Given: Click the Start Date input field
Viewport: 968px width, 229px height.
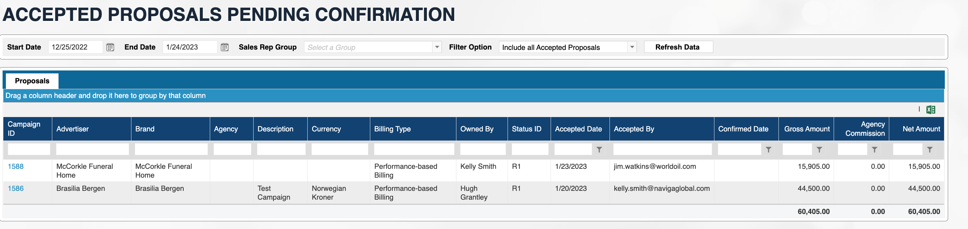Looking at the screenshot, I should (75, 47).
